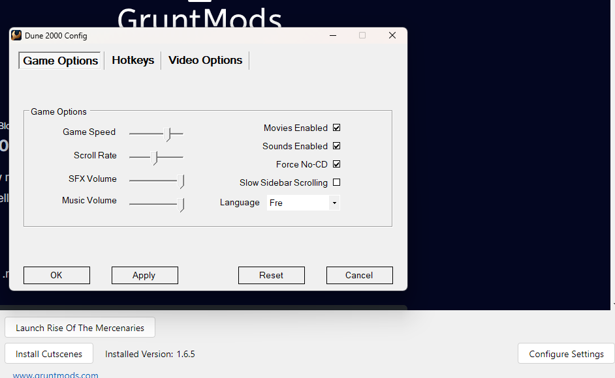Uncheck the Movies Enabled checkbox

(x=336, y=128)
